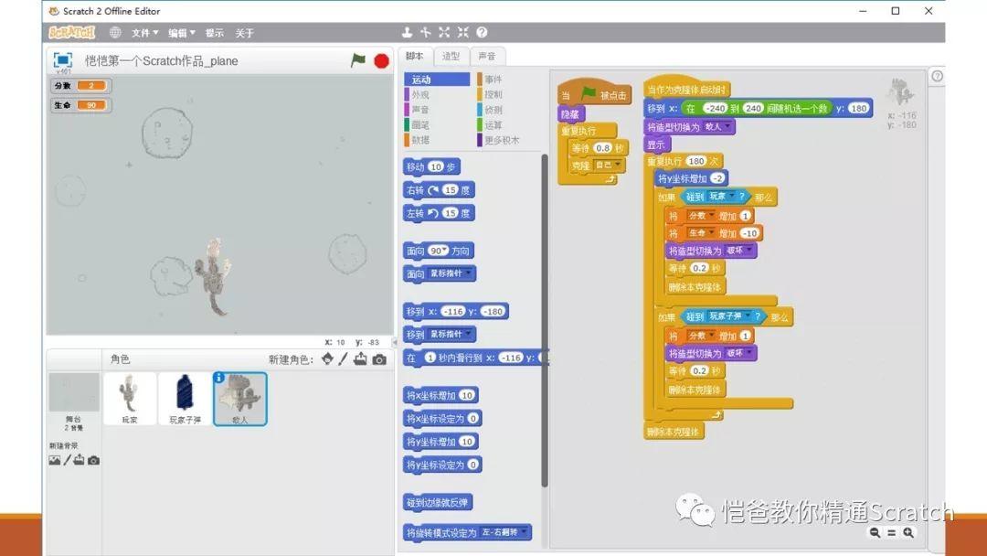The height and width of the screenshot is (556, 987).
Task: Open the 编辑 menu
Action: pyautogui.click(x=182, y=33)
